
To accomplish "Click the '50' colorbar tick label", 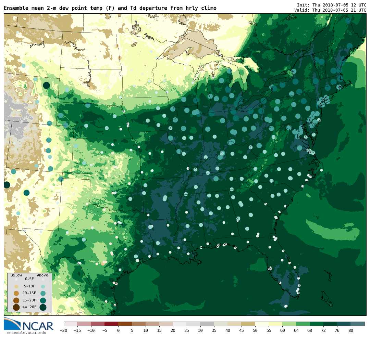I will pos(255,330).
